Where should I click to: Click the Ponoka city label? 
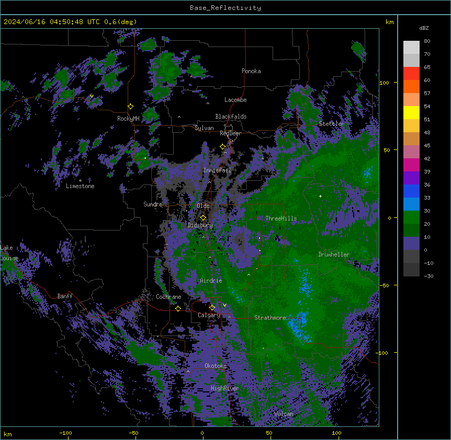tap(251, 71)
